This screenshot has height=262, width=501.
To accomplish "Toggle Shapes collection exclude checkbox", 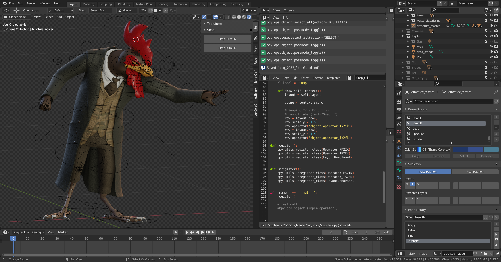I will point(486,68).
